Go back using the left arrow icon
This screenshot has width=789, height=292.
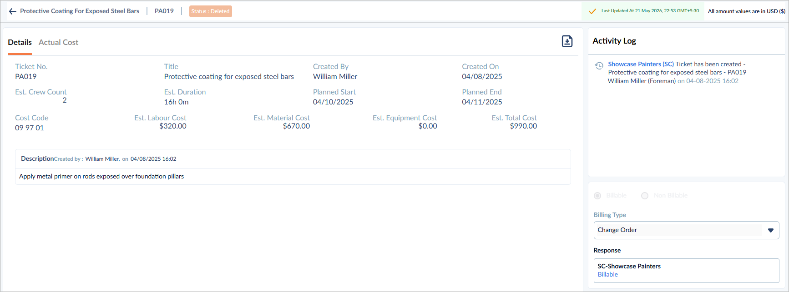click(x=13, y=11)
